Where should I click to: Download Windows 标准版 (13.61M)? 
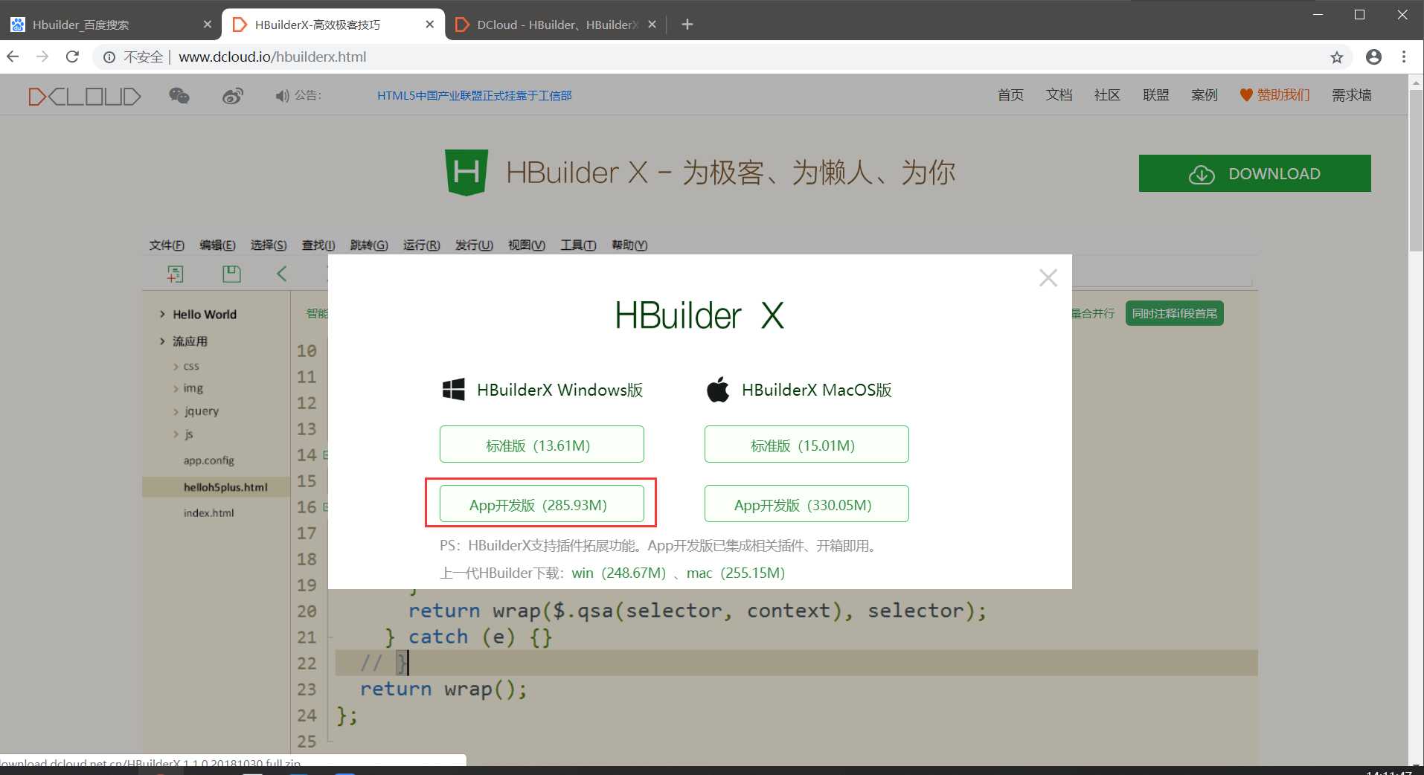pos(542,444)
